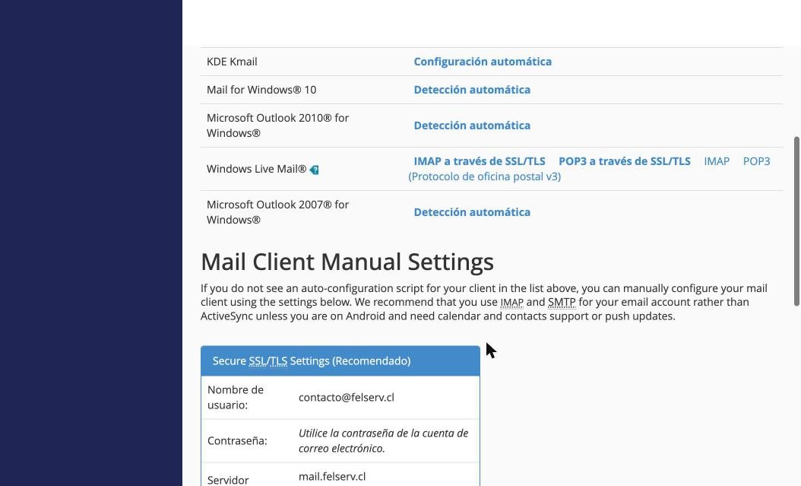Click the IMAP a través de SSL/TLS link
Image resolution: width=801 pixels, height=486 pixels.
click(480, 161)
